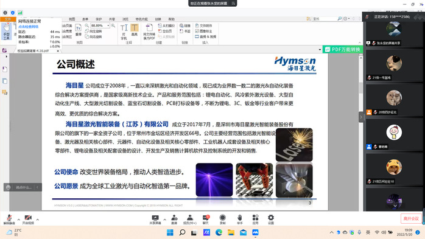Open the bookmarks panel icon in left sidebar
This screenshot has height=239, width=425.
[5, 69]
